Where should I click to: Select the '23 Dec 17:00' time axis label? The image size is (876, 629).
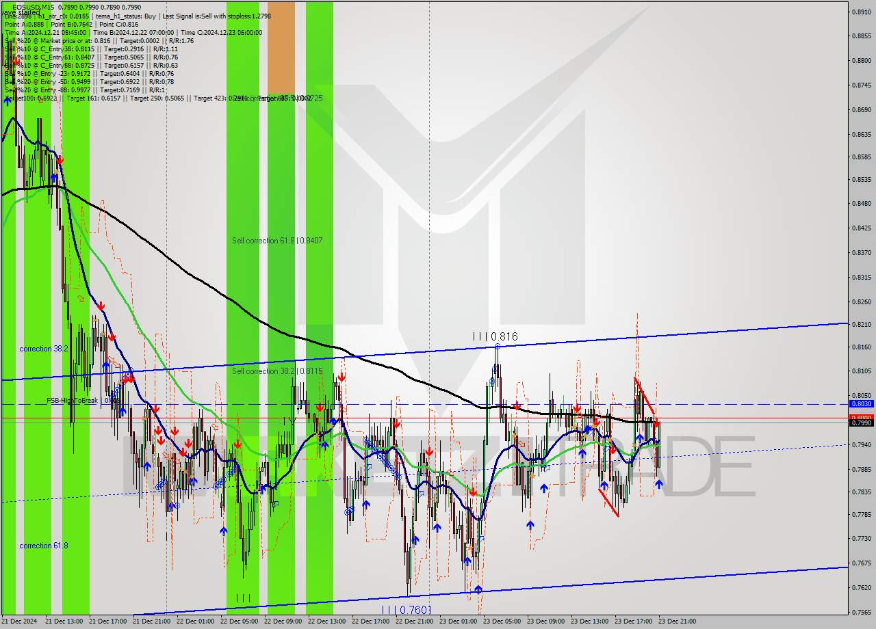click(633, 621)
